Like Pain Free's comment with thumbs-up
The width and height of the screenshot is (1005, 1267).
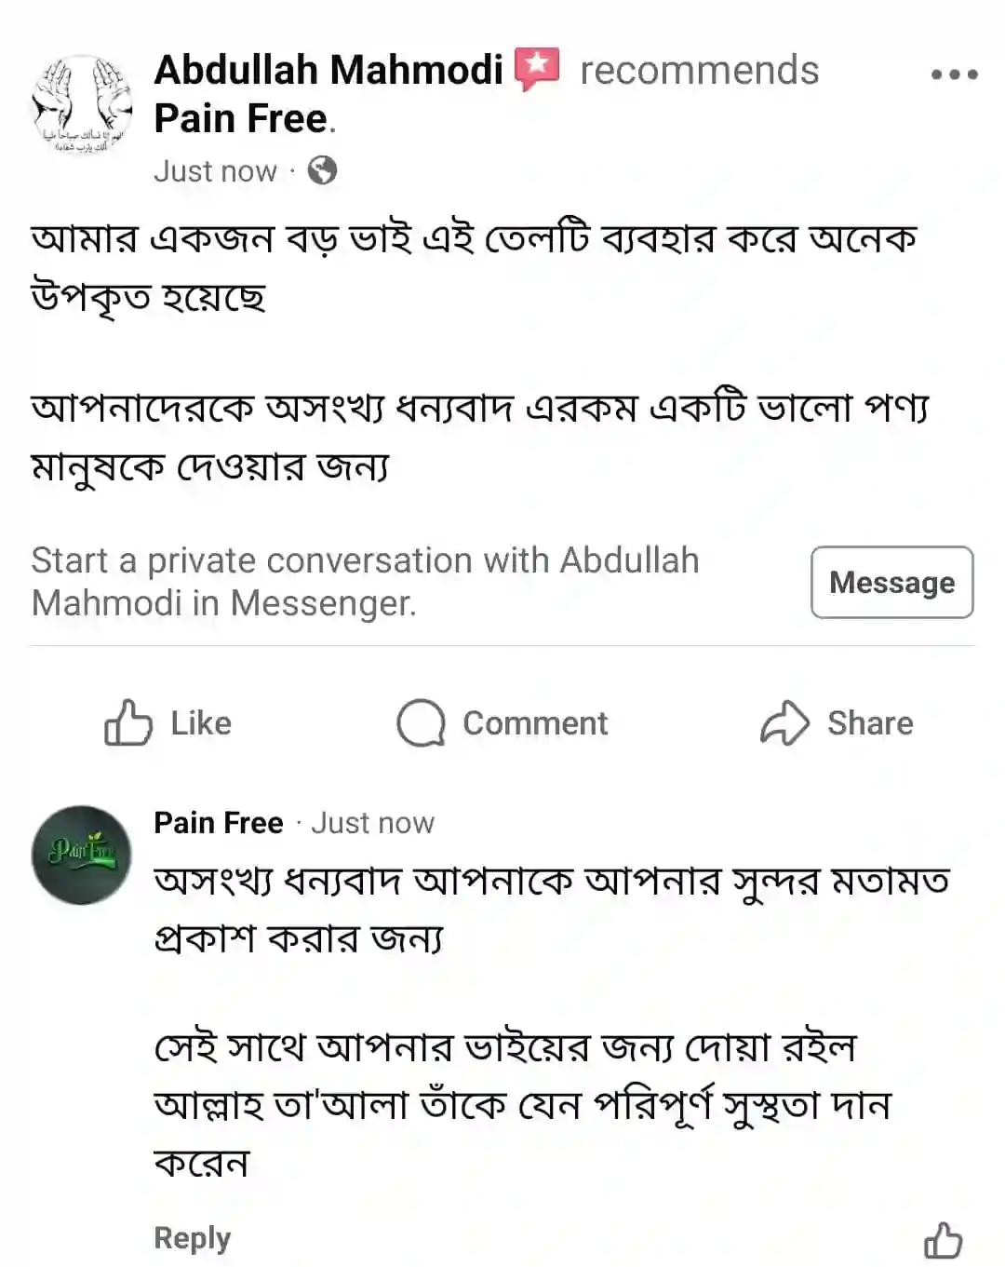coord(943,1240)
